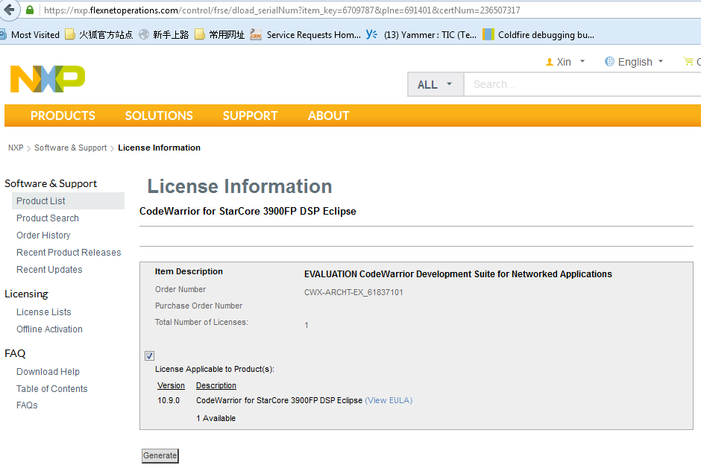Open the Service Requests Home bookmark
This screenshot has height=471, width=701.
coord(305,35)
